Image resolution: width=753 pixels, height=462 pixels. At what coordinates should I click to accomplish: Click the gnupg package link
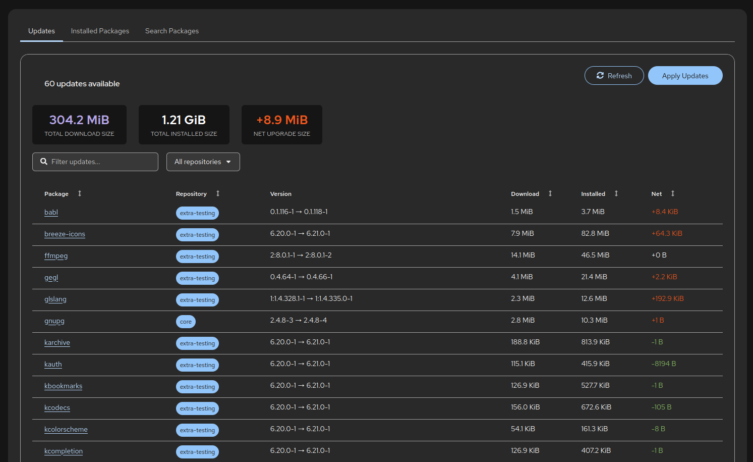pos(54,321)
